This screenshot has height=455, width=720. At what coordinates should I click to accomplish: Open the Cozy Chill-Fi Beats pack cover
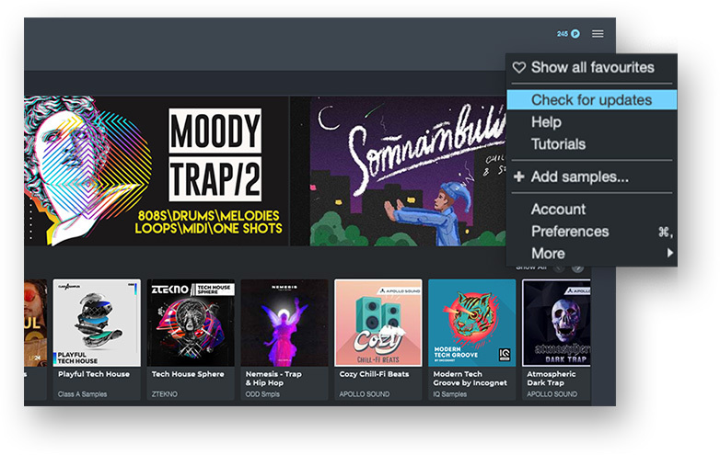[377, 323]
